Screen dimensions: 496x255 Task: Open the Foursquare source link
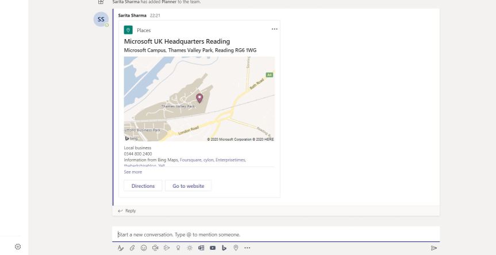[x=190, y=160]
